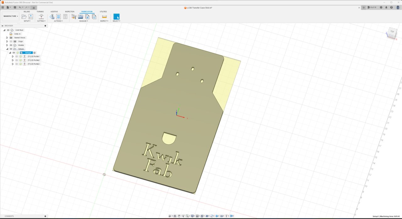Toggle visibility of Origin folder

pos(11,41)
